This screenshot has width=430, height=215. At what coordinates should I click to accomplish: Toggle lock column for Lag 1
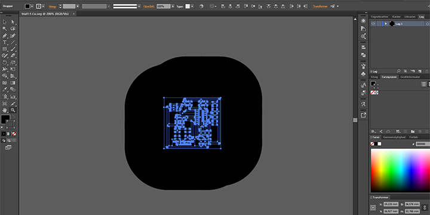379,24
